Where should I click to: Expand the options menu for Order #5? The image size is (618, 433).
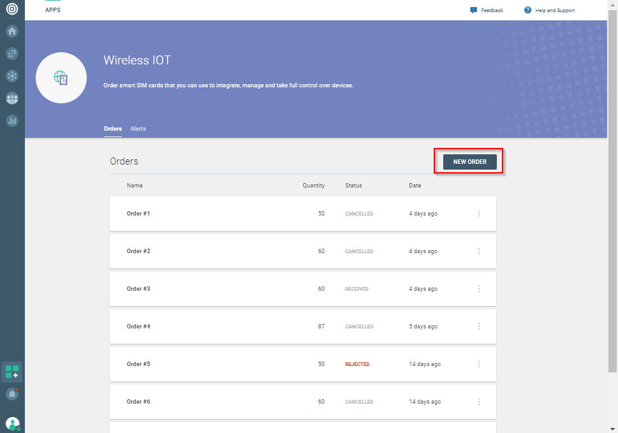[x=479, y=364]
